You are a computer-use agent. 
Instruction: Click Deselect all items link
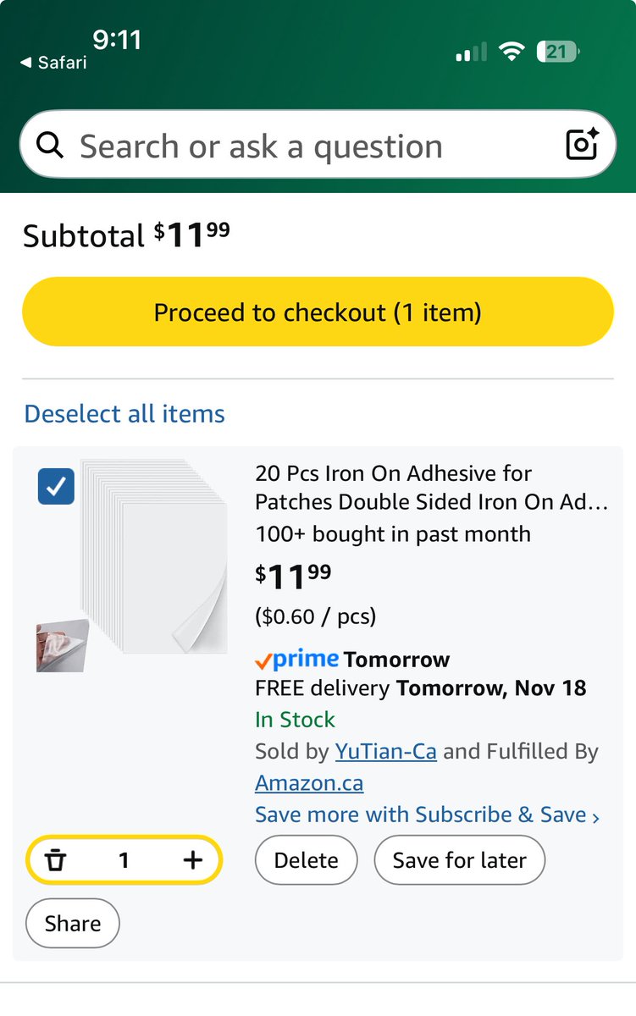[x=124, y=414]
